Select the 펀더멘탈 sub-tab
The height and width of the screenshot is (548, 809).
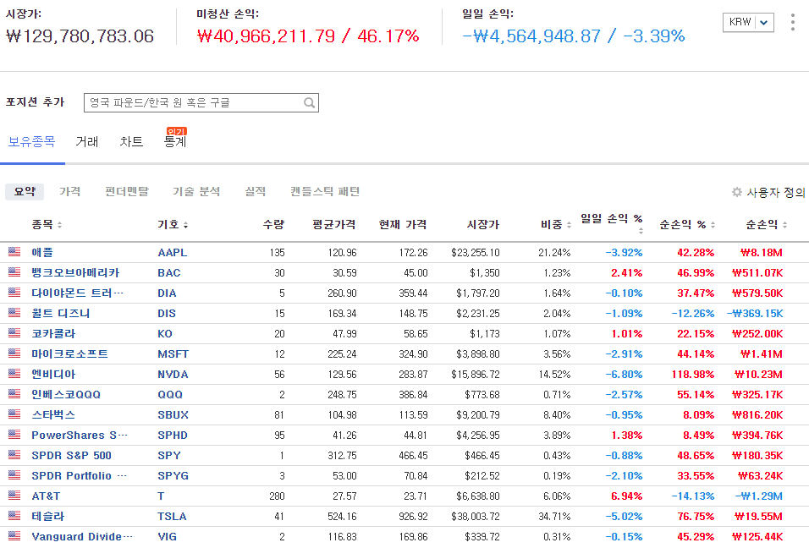pos(127,192)
